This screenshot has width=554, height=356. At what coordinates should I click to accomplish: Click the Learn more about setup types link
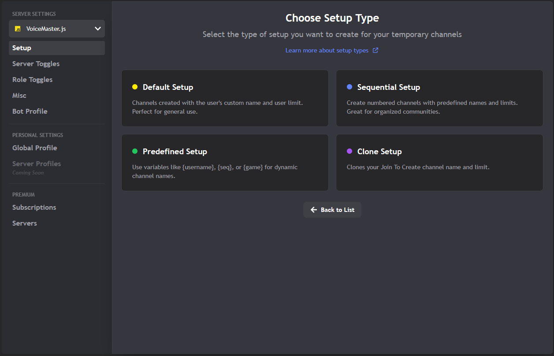[x=327, y=50]
